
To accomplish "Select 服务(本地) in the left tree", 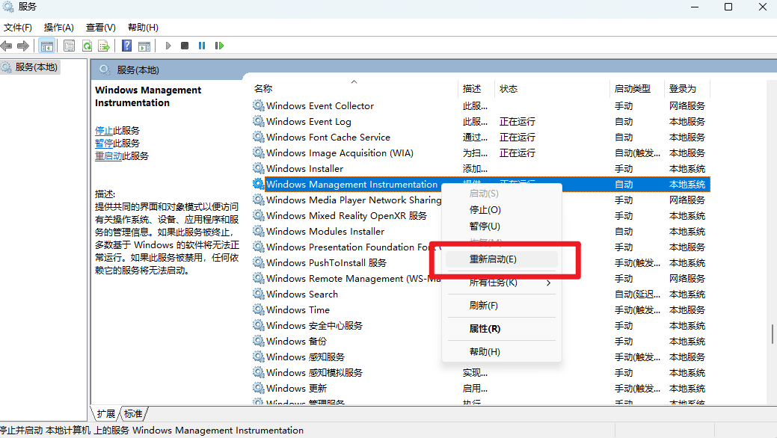I will click(36, 67).
